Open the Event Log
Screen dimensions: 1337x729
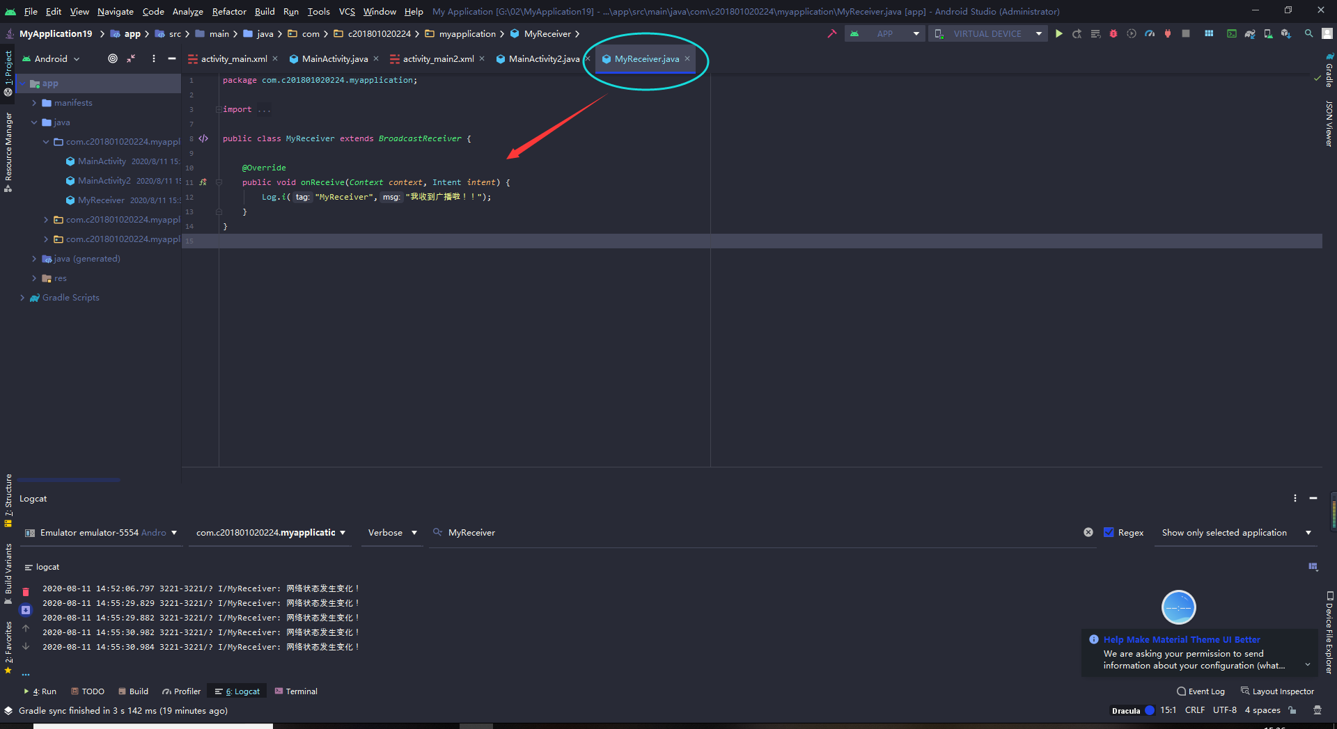(x=1201, y=691)
